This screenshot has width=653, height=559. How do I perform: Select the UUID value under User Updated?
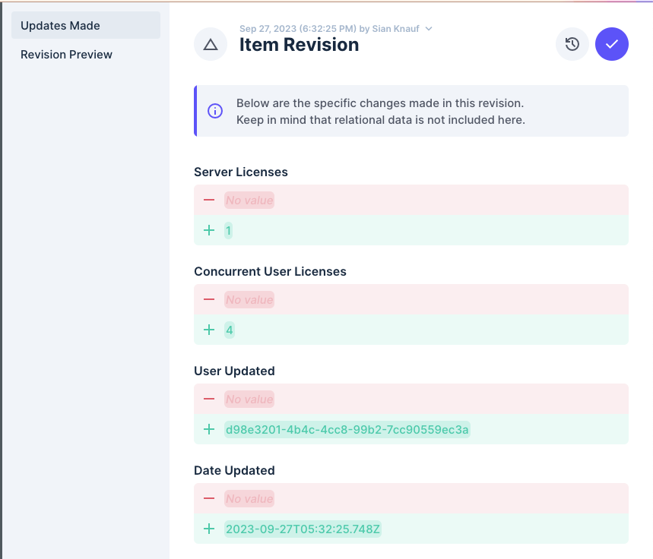click(x=347, y=429)
